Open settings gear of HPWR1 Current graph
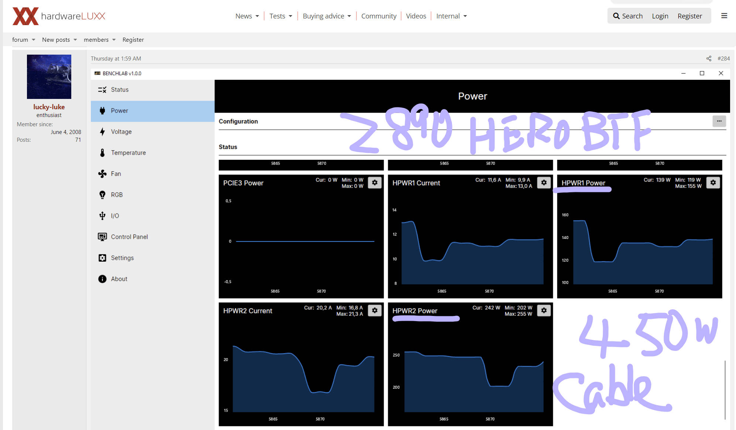This screenshot has height=430, width=736. coord(544,183)
